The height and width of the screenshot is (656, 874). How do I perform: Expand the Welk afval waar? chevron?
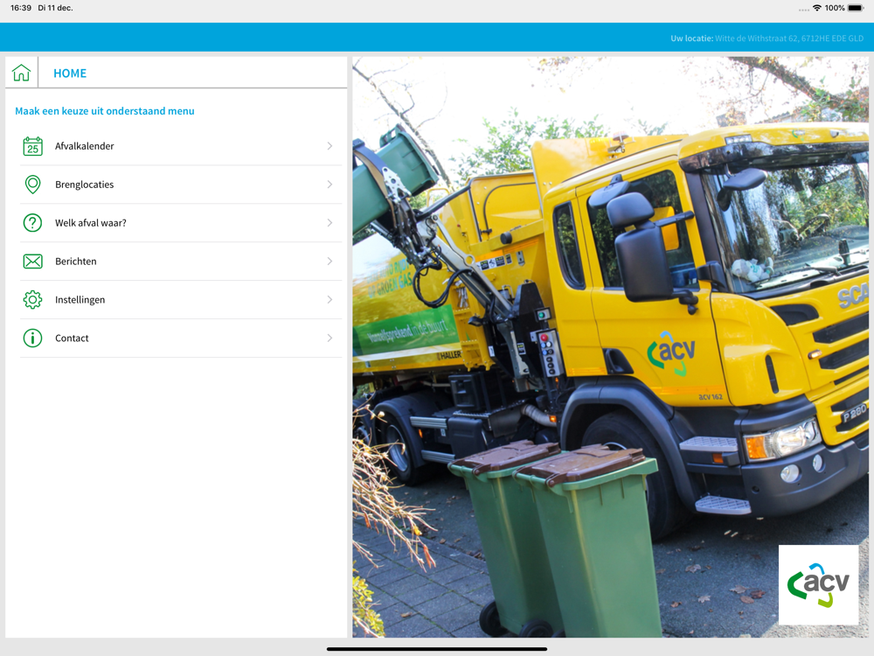click(329, 222)
